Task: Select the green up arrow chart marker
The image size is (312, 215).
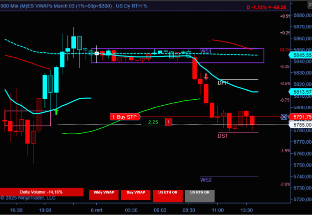Action: [56, 111]
